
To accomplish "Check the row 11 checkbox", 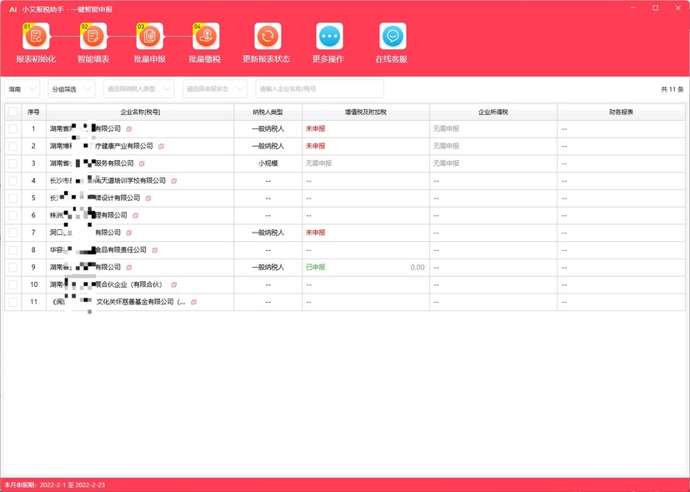I will (x=12, y=302).
